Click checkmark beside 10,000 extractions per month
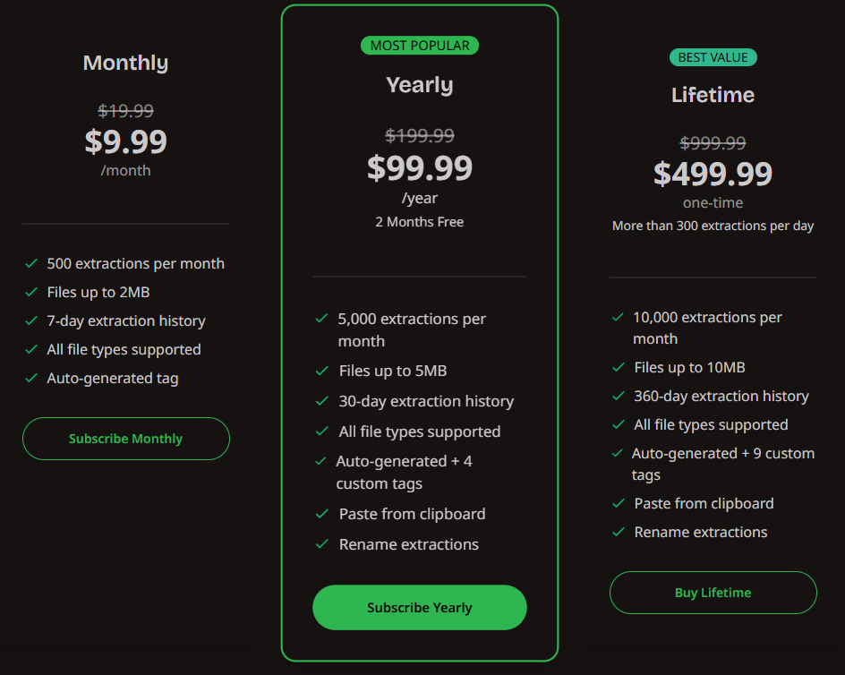Viewport: 845px width, 675px height. pos(618,318)
